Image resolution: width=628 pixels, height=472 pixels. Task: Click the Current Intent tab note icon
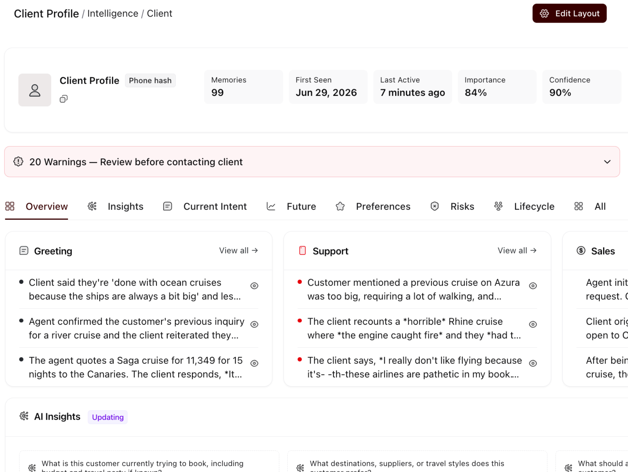pos(168,206)
